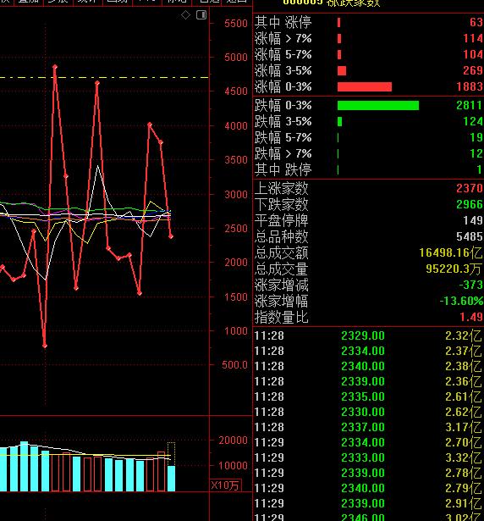Click the tick amount 2.37亿
The height and width of the screenshot is (521, 484).
pyautogui.click(x=464, y=351)
